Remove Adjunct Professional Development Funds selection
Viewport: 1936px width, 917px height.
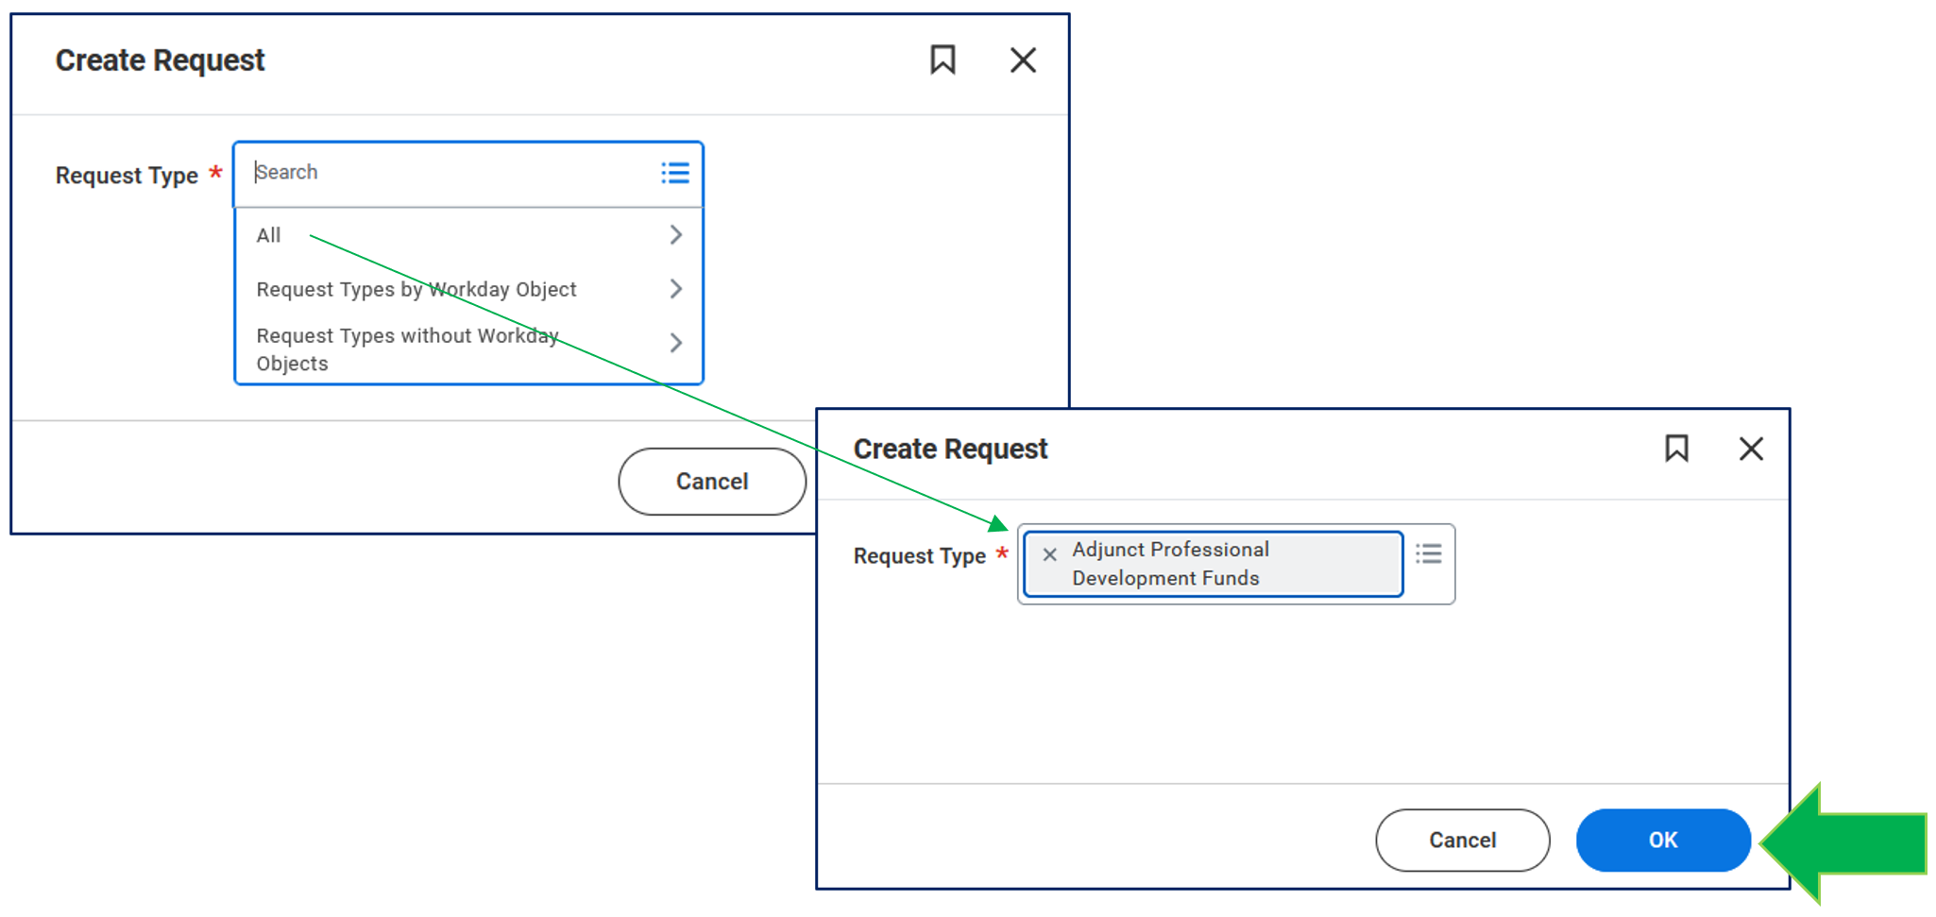(x=1049, y=555)
